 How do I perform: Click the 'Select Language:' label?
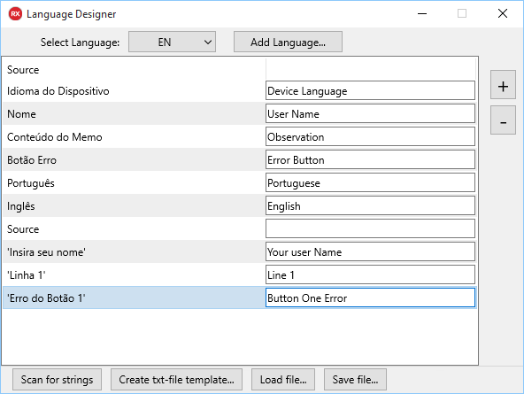(x=80, y=42)
